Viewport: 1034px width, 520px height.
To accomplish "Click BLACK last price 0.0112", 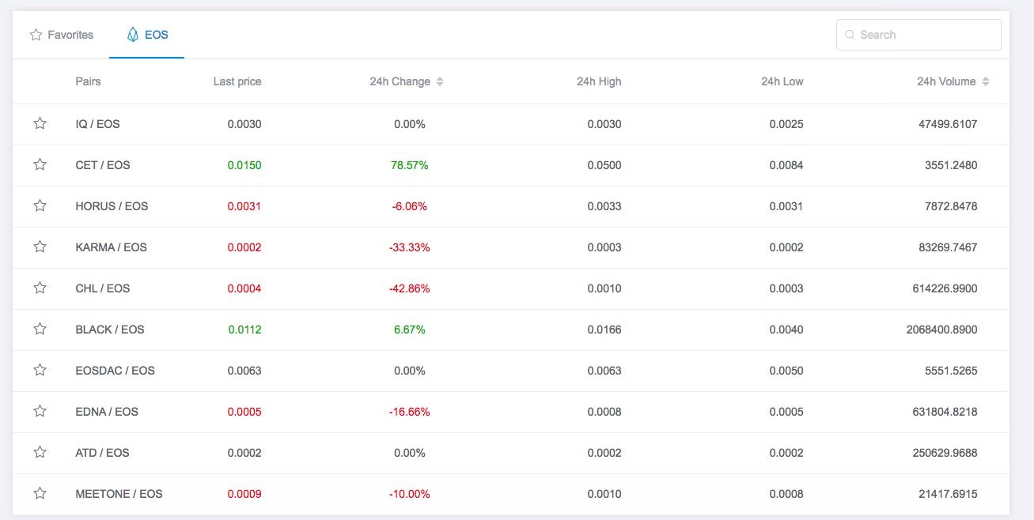I will [244, 330].
